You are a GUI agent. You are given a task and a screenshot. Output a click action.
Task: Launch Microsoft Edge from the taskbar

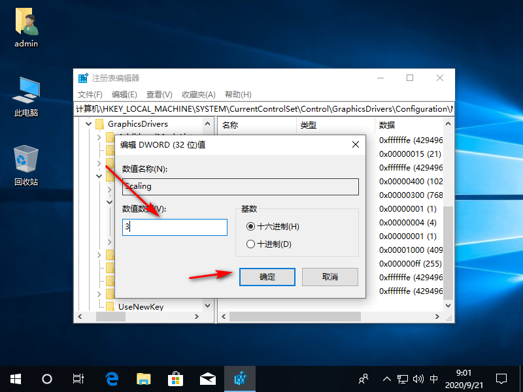pyautogui.click(x=112, y=378)
